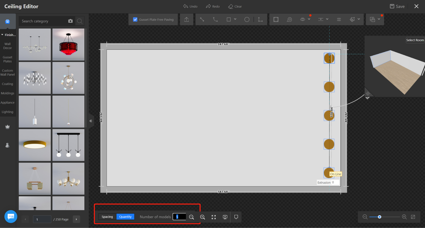Adjust the canvas zoom slider handle
This screenshot has width=425, height=228.
pyautogui.click(x=380, y=217)
